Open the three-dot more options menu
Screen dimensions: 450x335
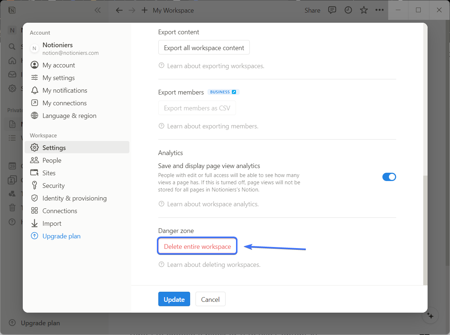(x=380, y=10)
